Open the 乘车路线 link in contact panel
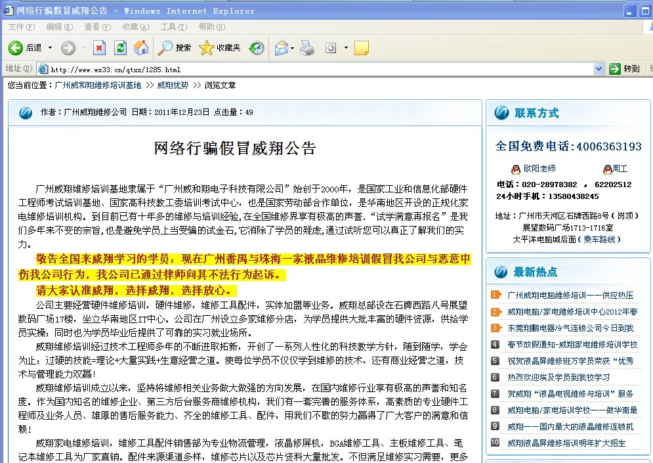Image resolution: width=653 pixels, height=463 pixels. pos(599,239)
